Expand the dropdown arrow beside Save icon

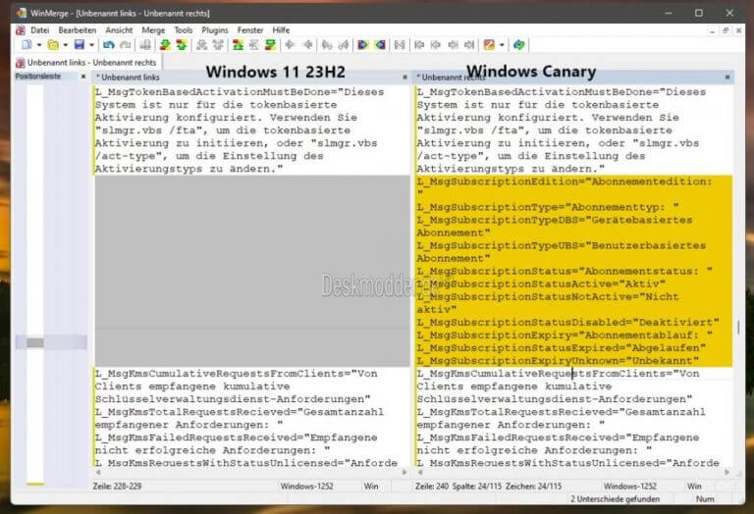pos(92,45)
